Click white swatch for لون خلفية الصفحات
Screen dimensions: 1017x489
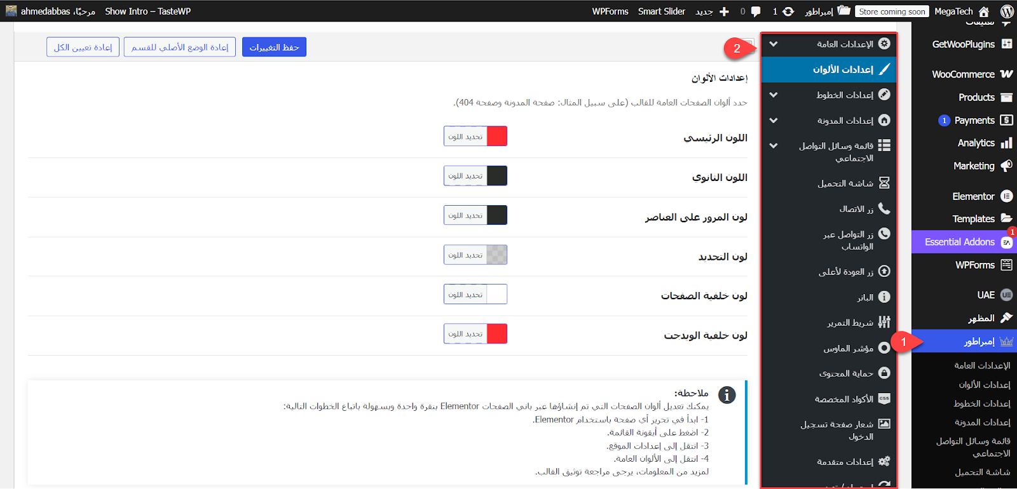tap(497, 294)
